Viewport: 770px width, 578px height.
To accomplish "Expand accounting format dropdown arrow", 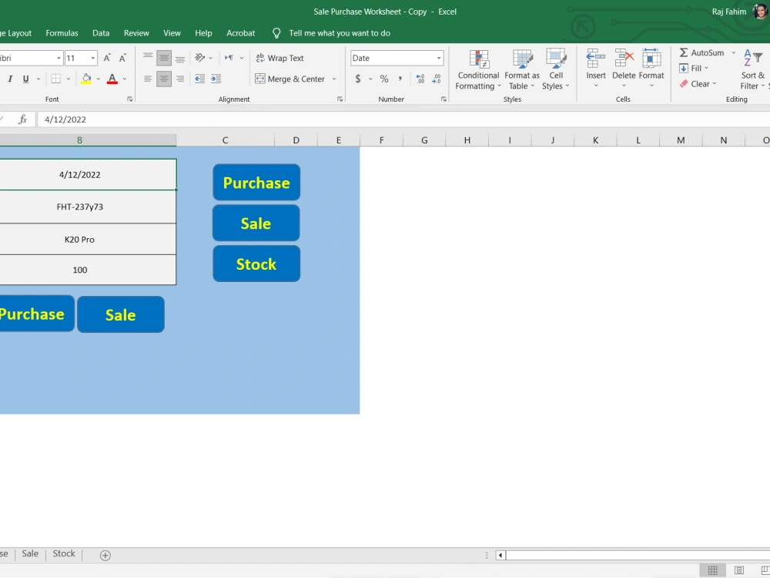I will click(x=370, y=79).
